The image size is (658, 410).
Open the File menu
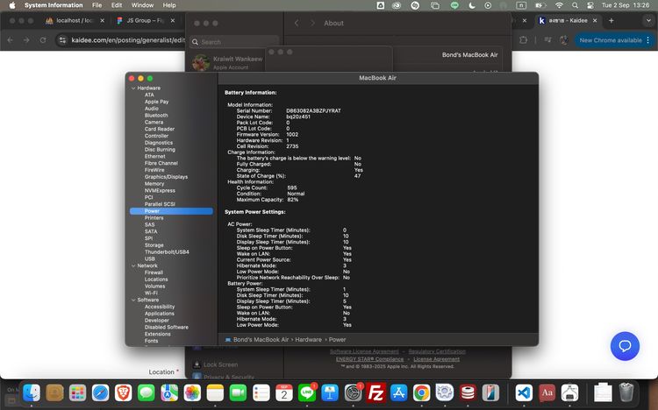97,5
